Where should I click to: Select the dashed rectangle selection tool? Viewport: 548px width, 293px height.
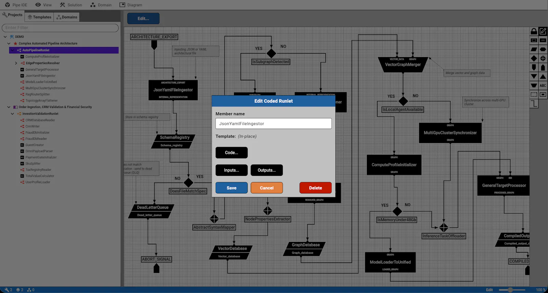(x=534, y=94)
